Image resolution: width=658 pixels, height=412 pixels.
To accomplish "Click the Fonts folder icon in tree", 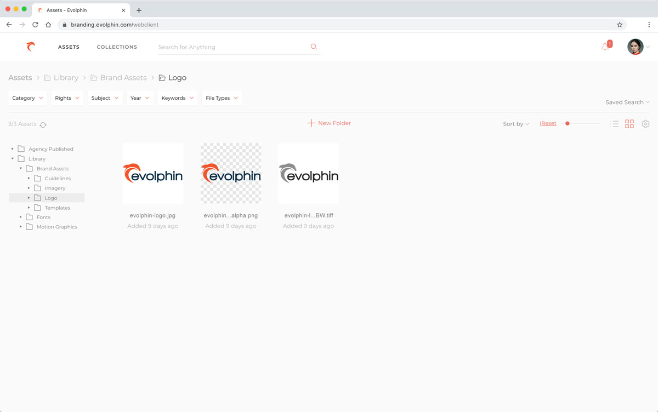I will (29, 217).
